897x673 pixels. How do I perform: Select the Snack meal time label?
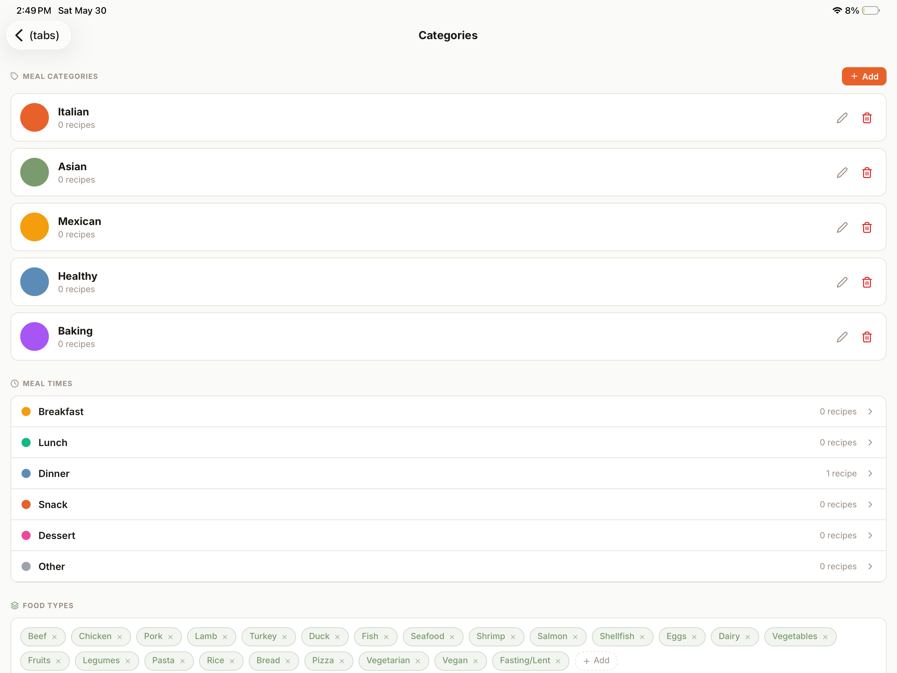tap(53, 504)
